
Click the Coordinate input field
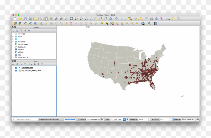coord(93,119)
